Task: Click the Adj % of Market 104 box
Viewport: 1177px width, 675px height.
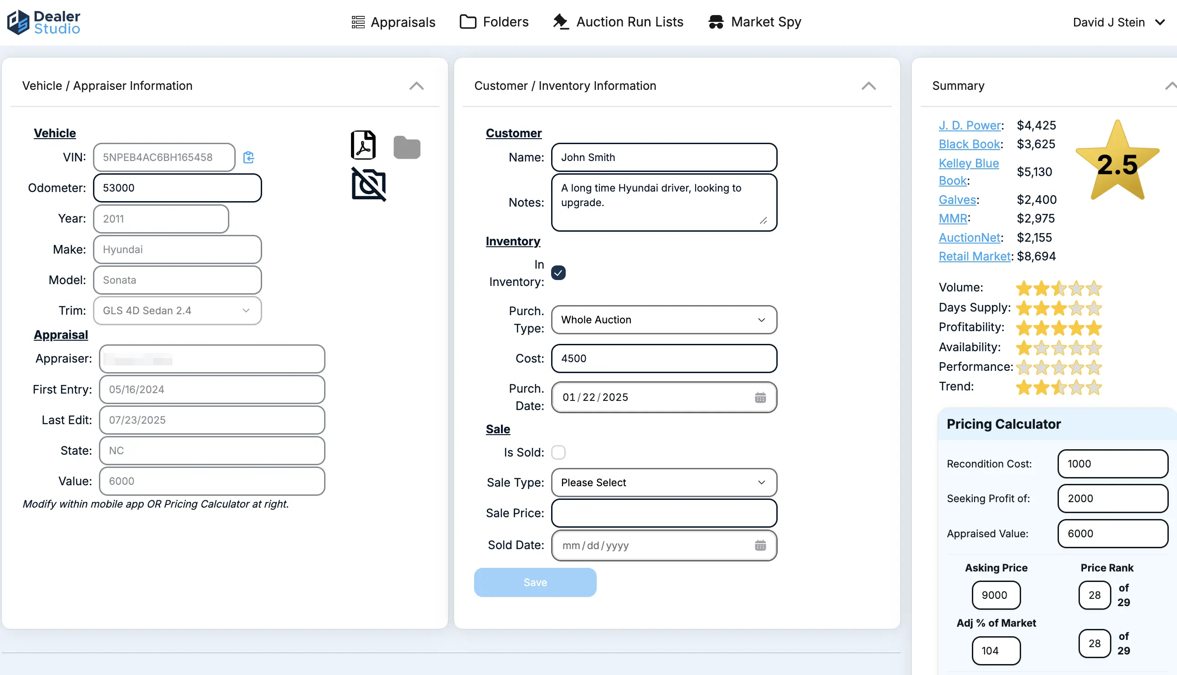Action: click(x=996, y=650)
